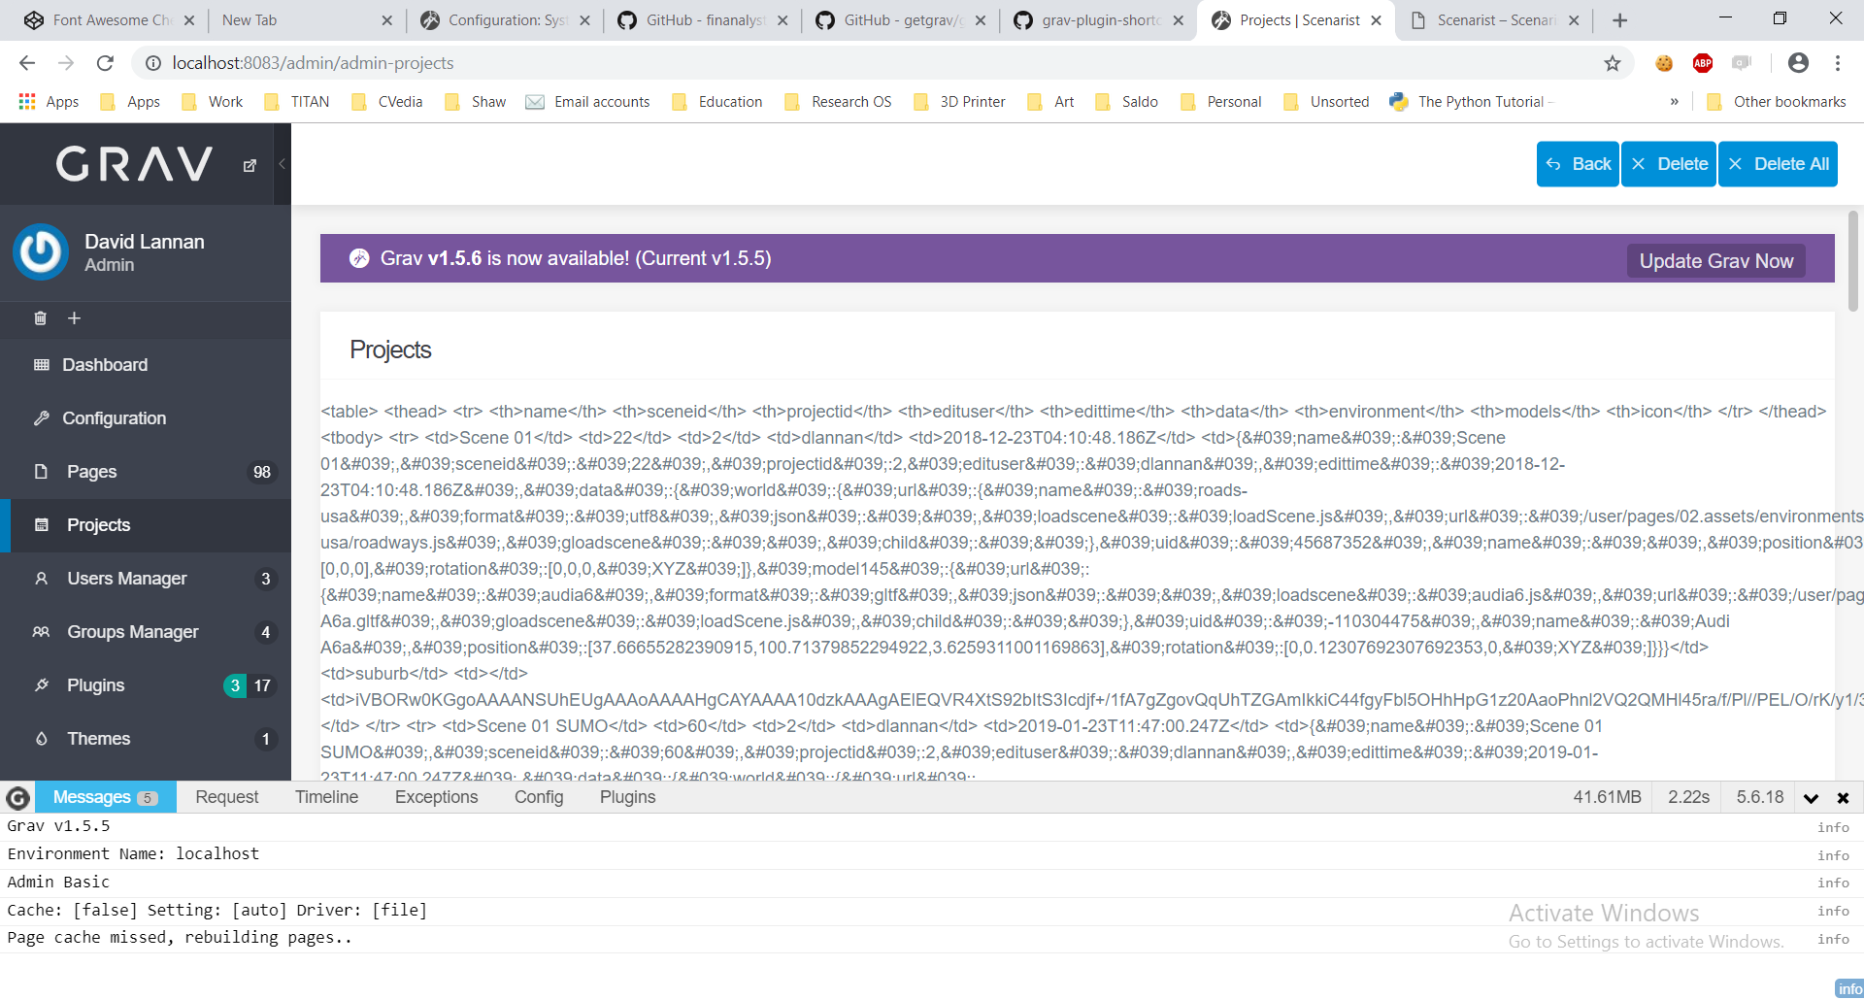Open the Dashboard sidebar item
This screenshot has width=1864, height=1000.
[x=146, y=365]
